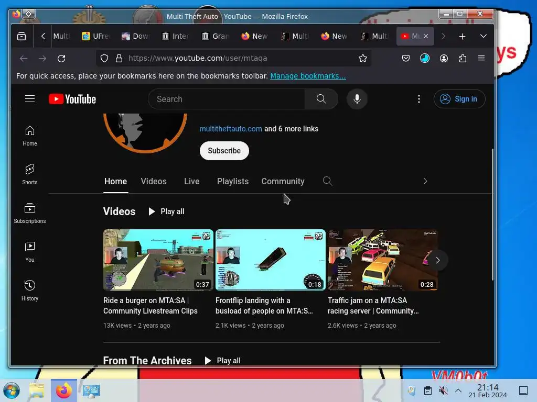This screenshot has width=537, height=402.
Task: Open the You section in sidebar
Action: click(x=30, y=252)
